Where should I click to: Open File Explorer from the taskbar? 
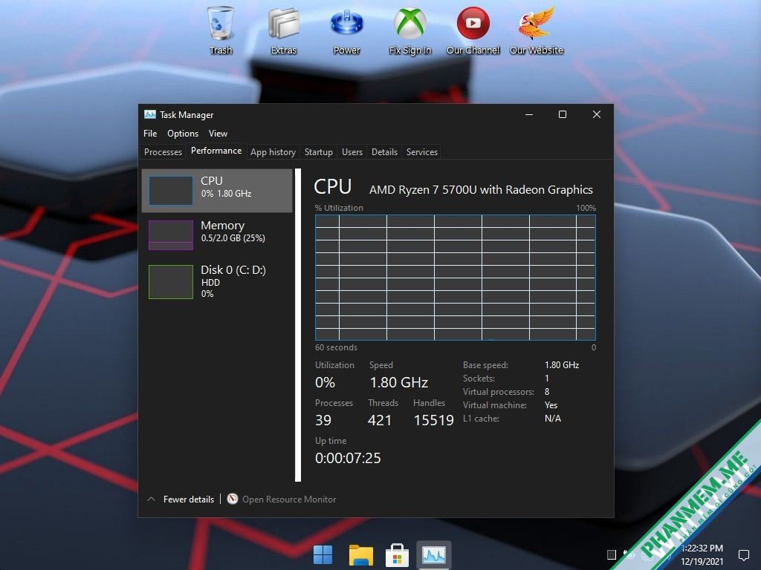[x=360, y=555]
